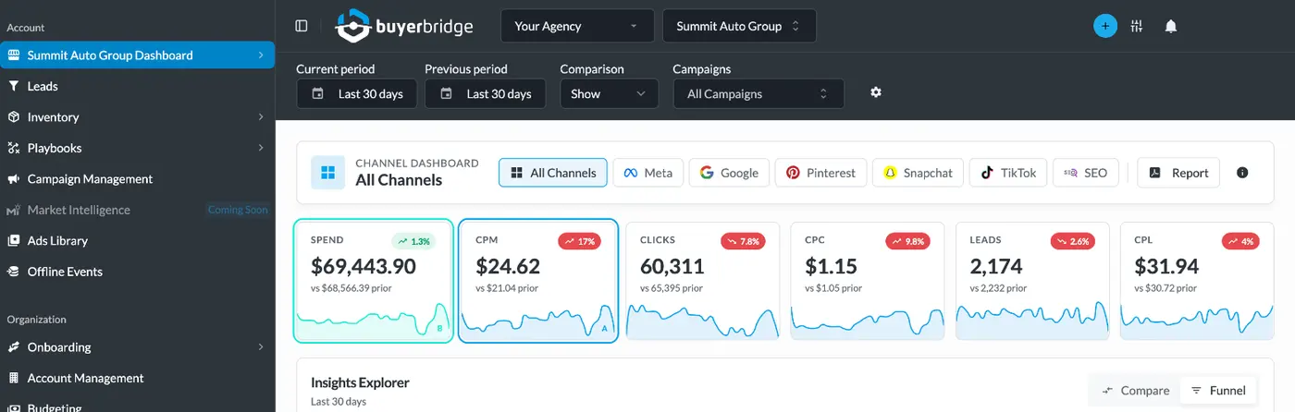This screenshot has height=412, width=1295.
Task: Expand the Inventory chevron
Action: 261,117
